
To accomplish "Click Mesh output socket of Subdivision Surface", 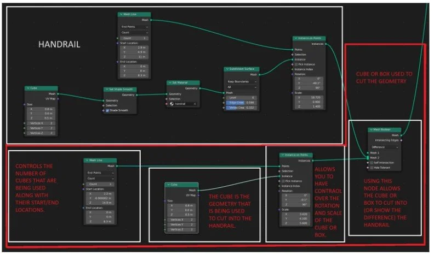I will [x=259, y=75].
